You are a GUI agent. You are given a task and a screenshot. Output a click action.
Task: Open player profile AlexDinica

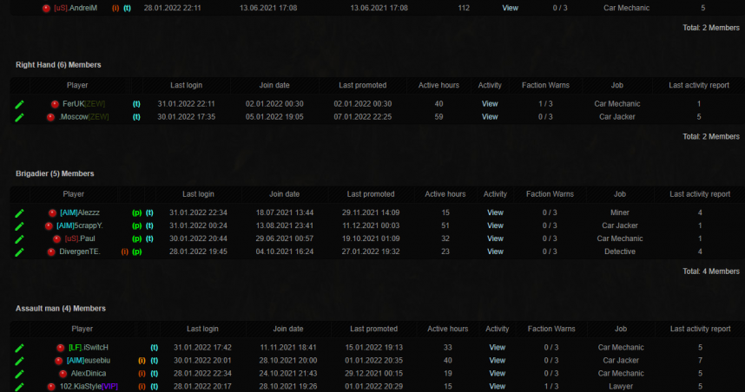point(89,374)
